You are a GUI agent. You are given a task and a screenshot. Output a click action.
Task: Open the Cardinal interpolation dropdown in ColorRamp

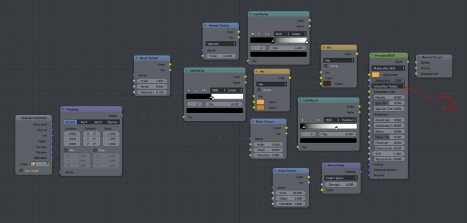click(x=348, y=120)
